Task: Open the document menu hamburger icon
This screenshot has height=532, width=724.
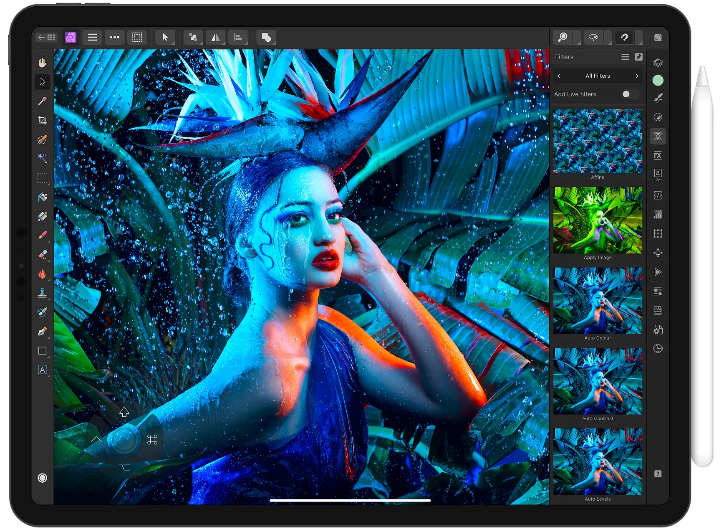Action: (92, 38)
